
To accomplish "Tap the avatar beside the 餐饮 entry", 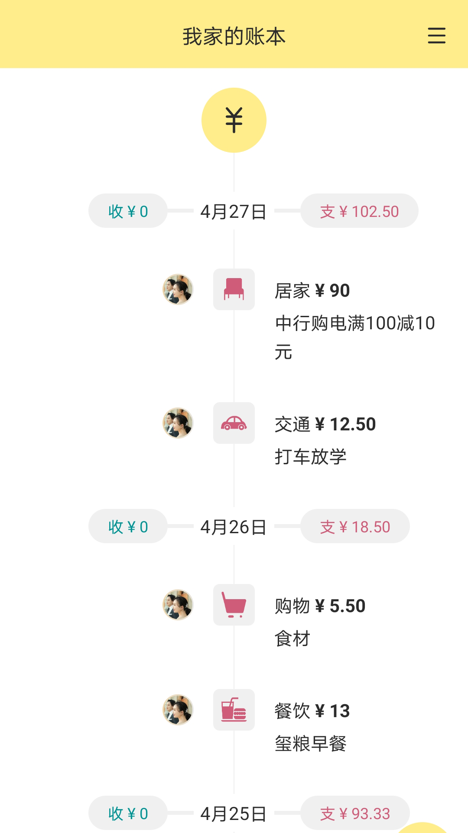I will tap(178, 710).
